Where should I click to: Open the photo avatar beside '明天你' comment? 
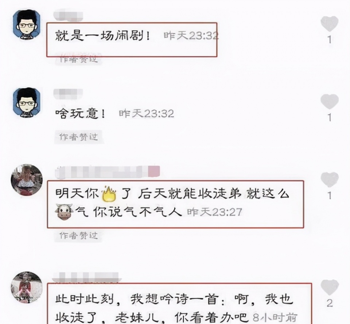[x=27, y=180]
